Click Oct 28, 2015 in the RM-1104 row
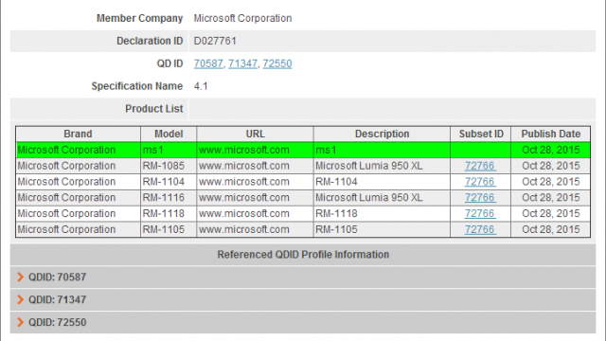This screenshot has width=606, height=341. point(551,182)
